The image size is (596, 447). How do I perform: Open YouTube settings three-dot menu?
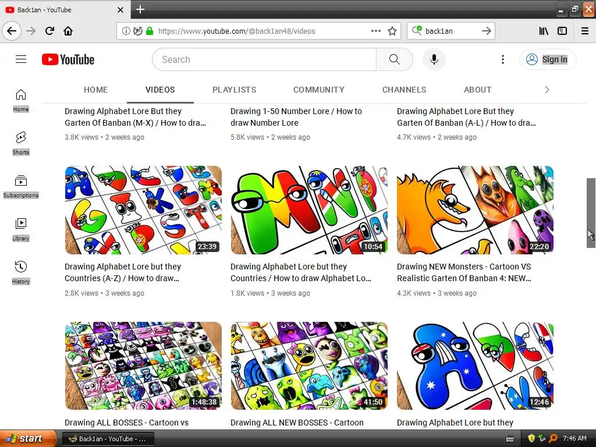click(502, 59)
